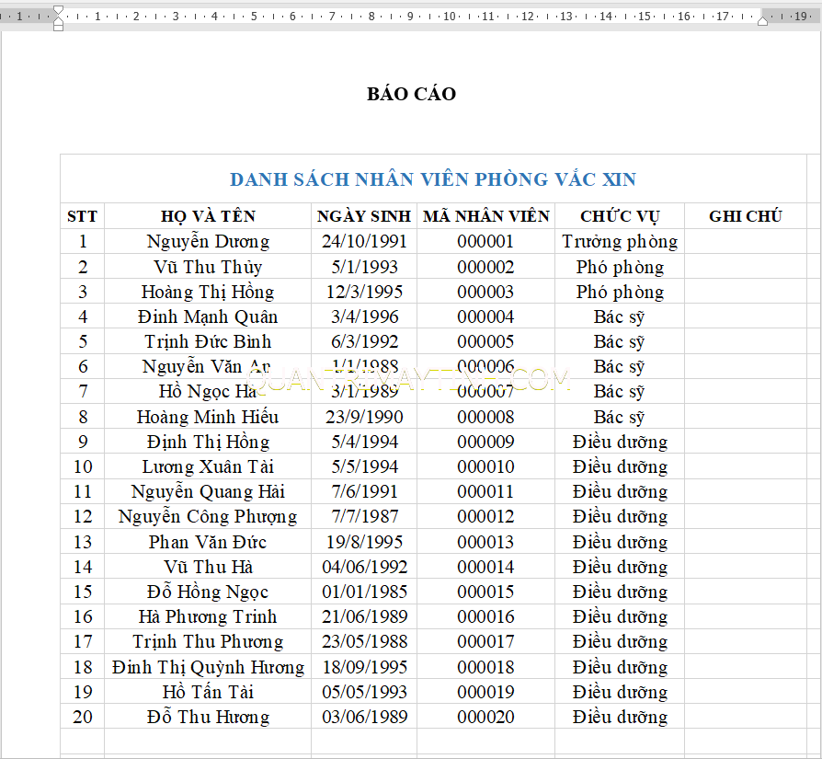Click the name Hoàng Minh Hiếu

208,417
